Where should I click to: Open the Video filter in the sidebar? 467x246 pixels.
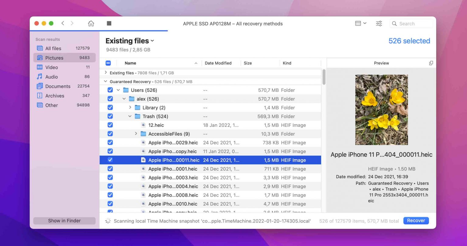click(x=51, y=67)
